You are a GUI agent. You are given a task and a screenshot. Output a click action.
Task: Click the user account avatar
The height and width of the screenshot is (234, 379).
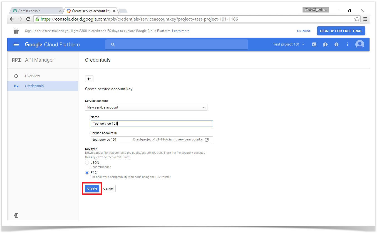click(360, 44)
